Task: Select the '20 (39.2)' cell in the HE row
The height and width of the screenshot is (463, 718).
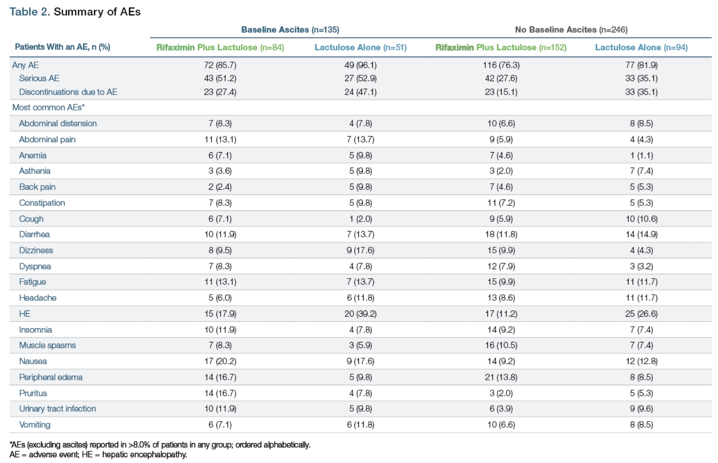Action: pyautogui.click(x=360, y=314)
